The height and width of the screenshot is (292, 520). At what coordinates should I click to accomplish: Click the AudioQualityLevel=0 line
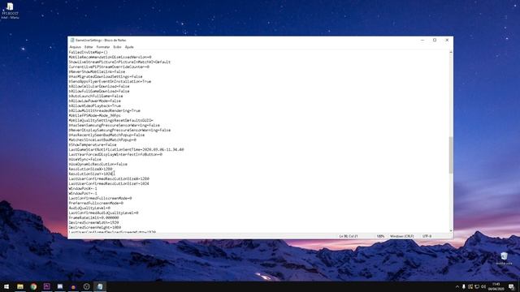(x=89, y=208)
